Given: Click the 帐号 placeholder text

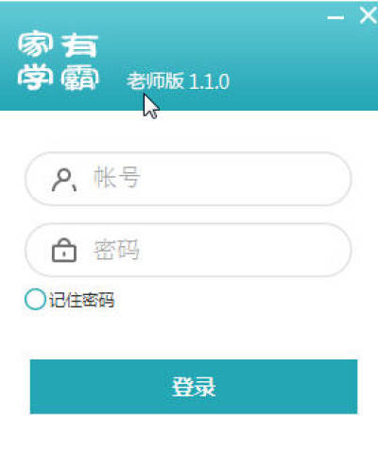Looking at the screenshot, I should 116,177.
